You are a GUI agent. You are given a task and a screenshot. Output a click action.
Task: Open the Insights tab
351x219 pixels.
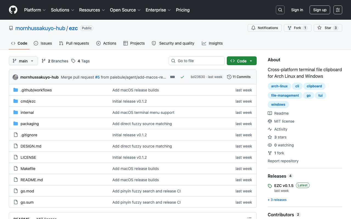point(212,43)
